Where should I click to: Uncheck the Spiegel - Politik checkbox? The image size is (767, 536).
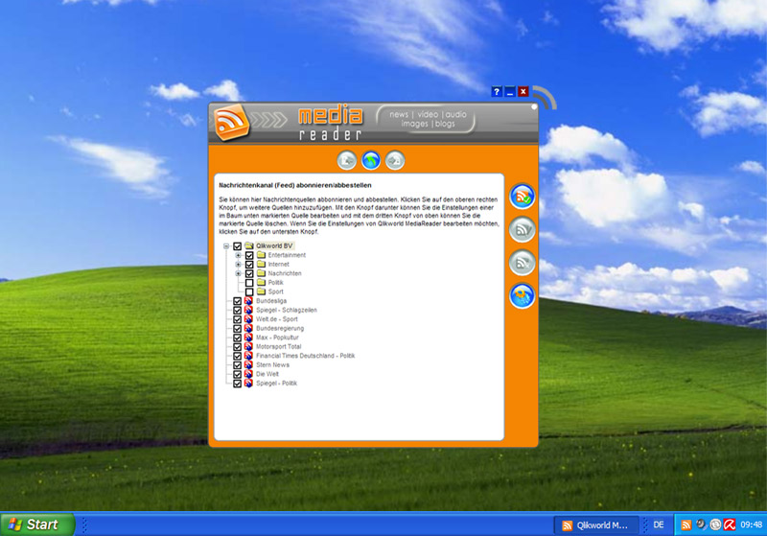tap(237, 384)
